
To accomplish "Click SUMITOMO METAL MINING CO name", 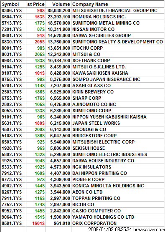I will click(106, 23).
